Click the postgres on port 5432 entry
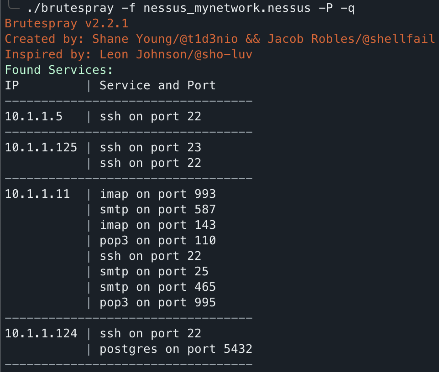The height and width of the screenshot is (372, 439). click(x=176, y=349)
